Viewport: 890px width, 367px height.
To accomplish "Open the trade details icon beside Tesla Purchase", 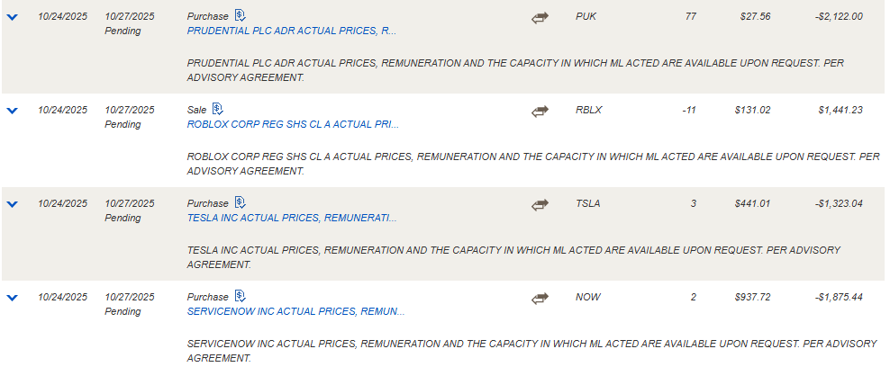I will pyautogui.click(x=241, y=202).
